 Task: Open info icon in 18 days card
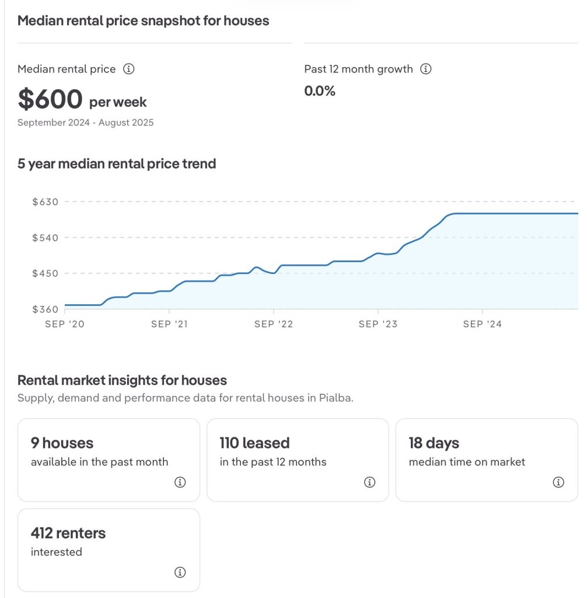click(x=558, y=482)
